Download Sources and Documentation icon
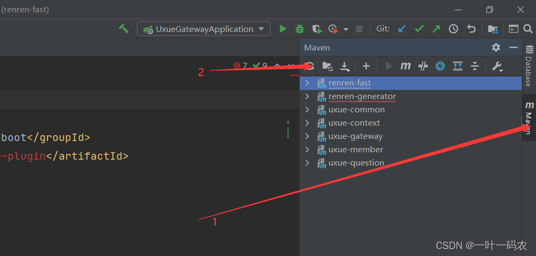This screenshot has height=256, width=536. point(345,67)
